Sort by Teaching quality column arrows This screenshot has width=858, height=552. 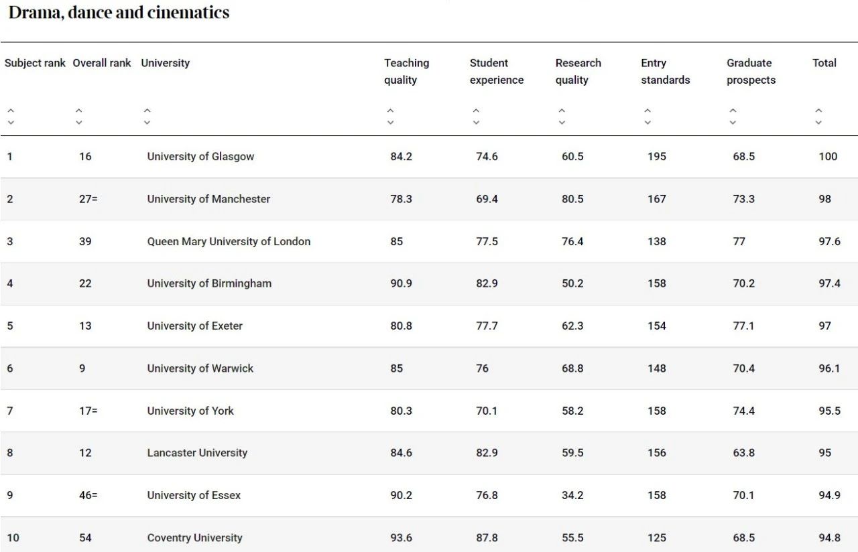click(390, 117)
